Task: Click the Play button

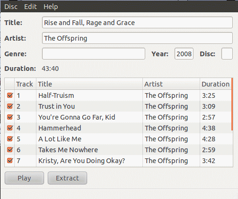Action: click(24, 178)
